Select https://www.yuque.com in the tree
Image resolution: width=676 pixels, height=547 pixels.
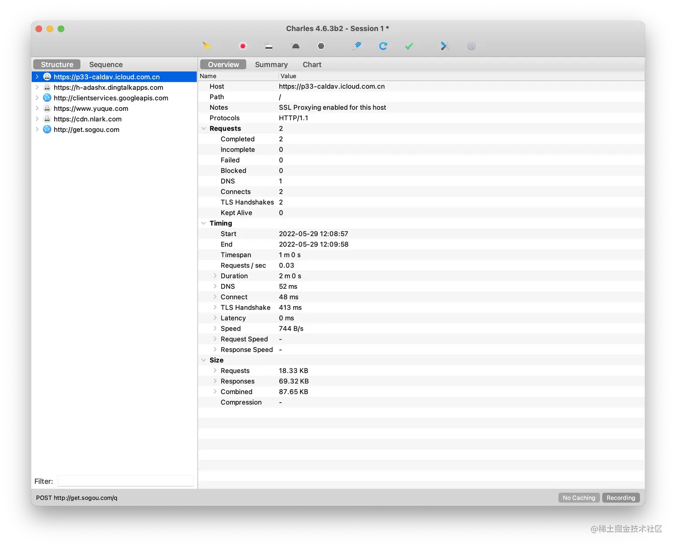91,108
